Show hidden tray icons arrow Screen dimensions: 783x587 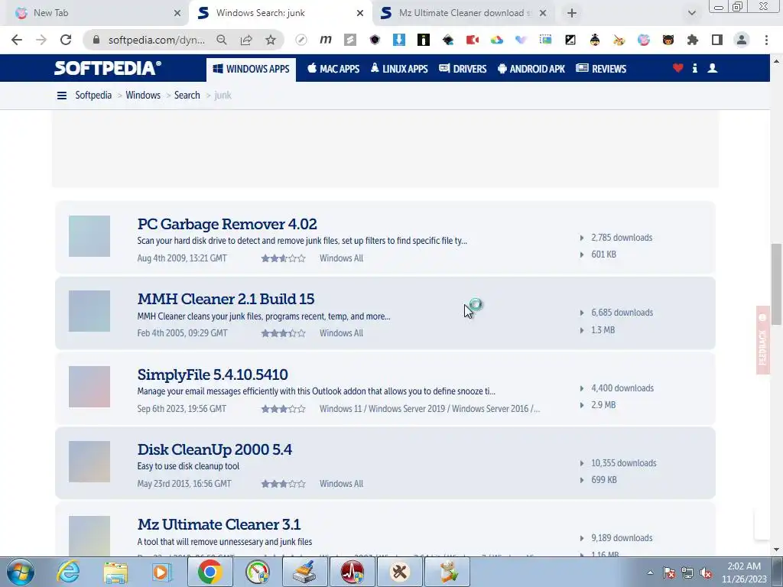[x=650, y=573]
